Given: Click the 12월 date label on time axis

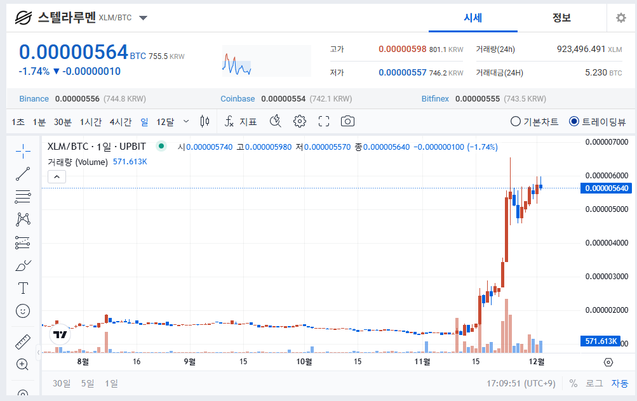Looking at the screenshot, I should pyautogui.click(x=537, y=362).
